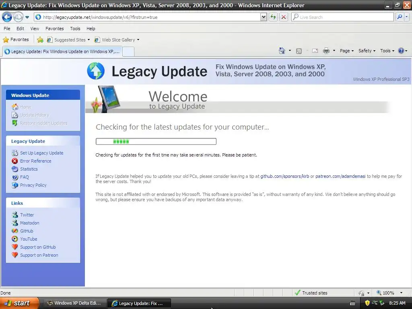Open the View menu
The height and width of the screenshot is (309, 412).
click(x=35, y=29)
